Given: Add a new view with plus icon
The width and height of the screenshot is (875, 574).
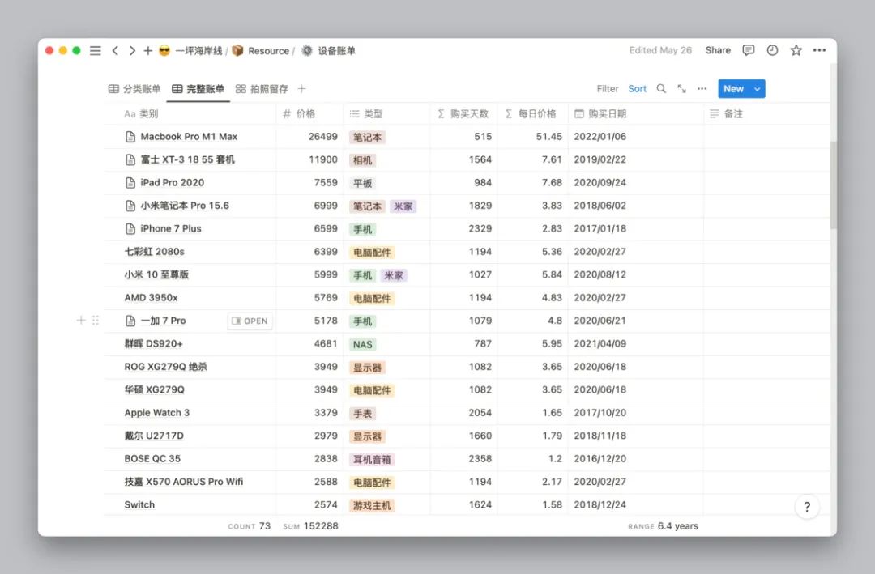Looking at the screenshot, I should [302, 89].
